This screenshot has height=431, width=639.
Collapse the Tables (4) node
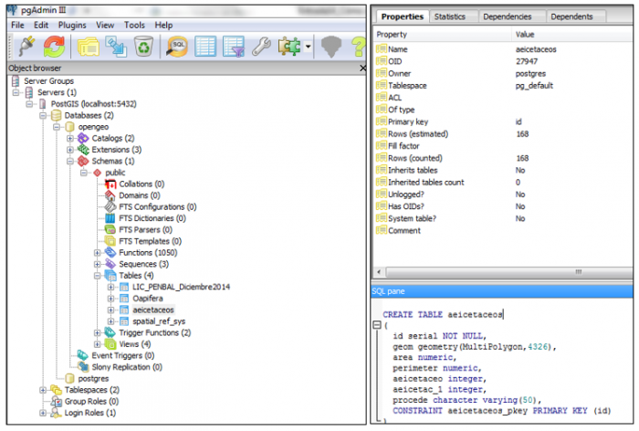tap(97, 276)
